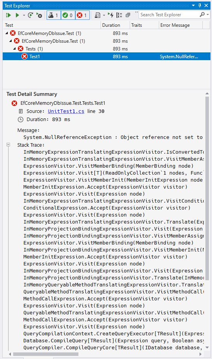Open the playlist dropdown arrow

pos(104,16)
